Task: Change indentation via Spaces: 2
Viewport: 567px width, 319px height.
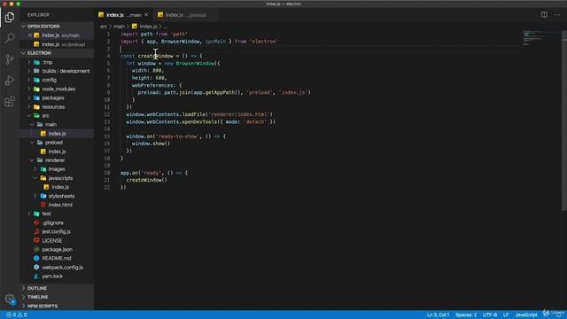Action: 466,315
